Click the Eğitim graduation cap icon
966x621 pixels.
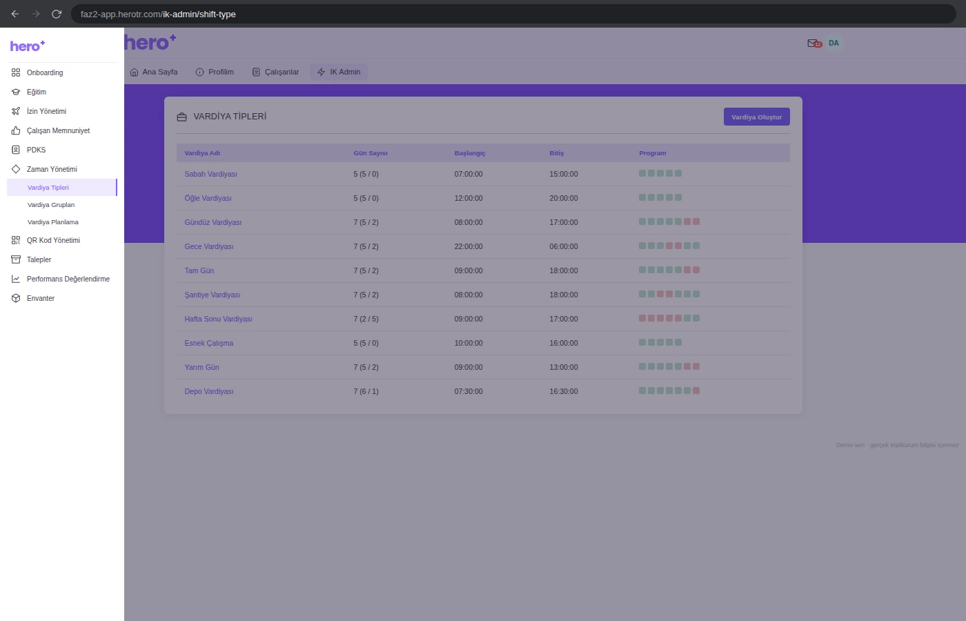point(16,92)
